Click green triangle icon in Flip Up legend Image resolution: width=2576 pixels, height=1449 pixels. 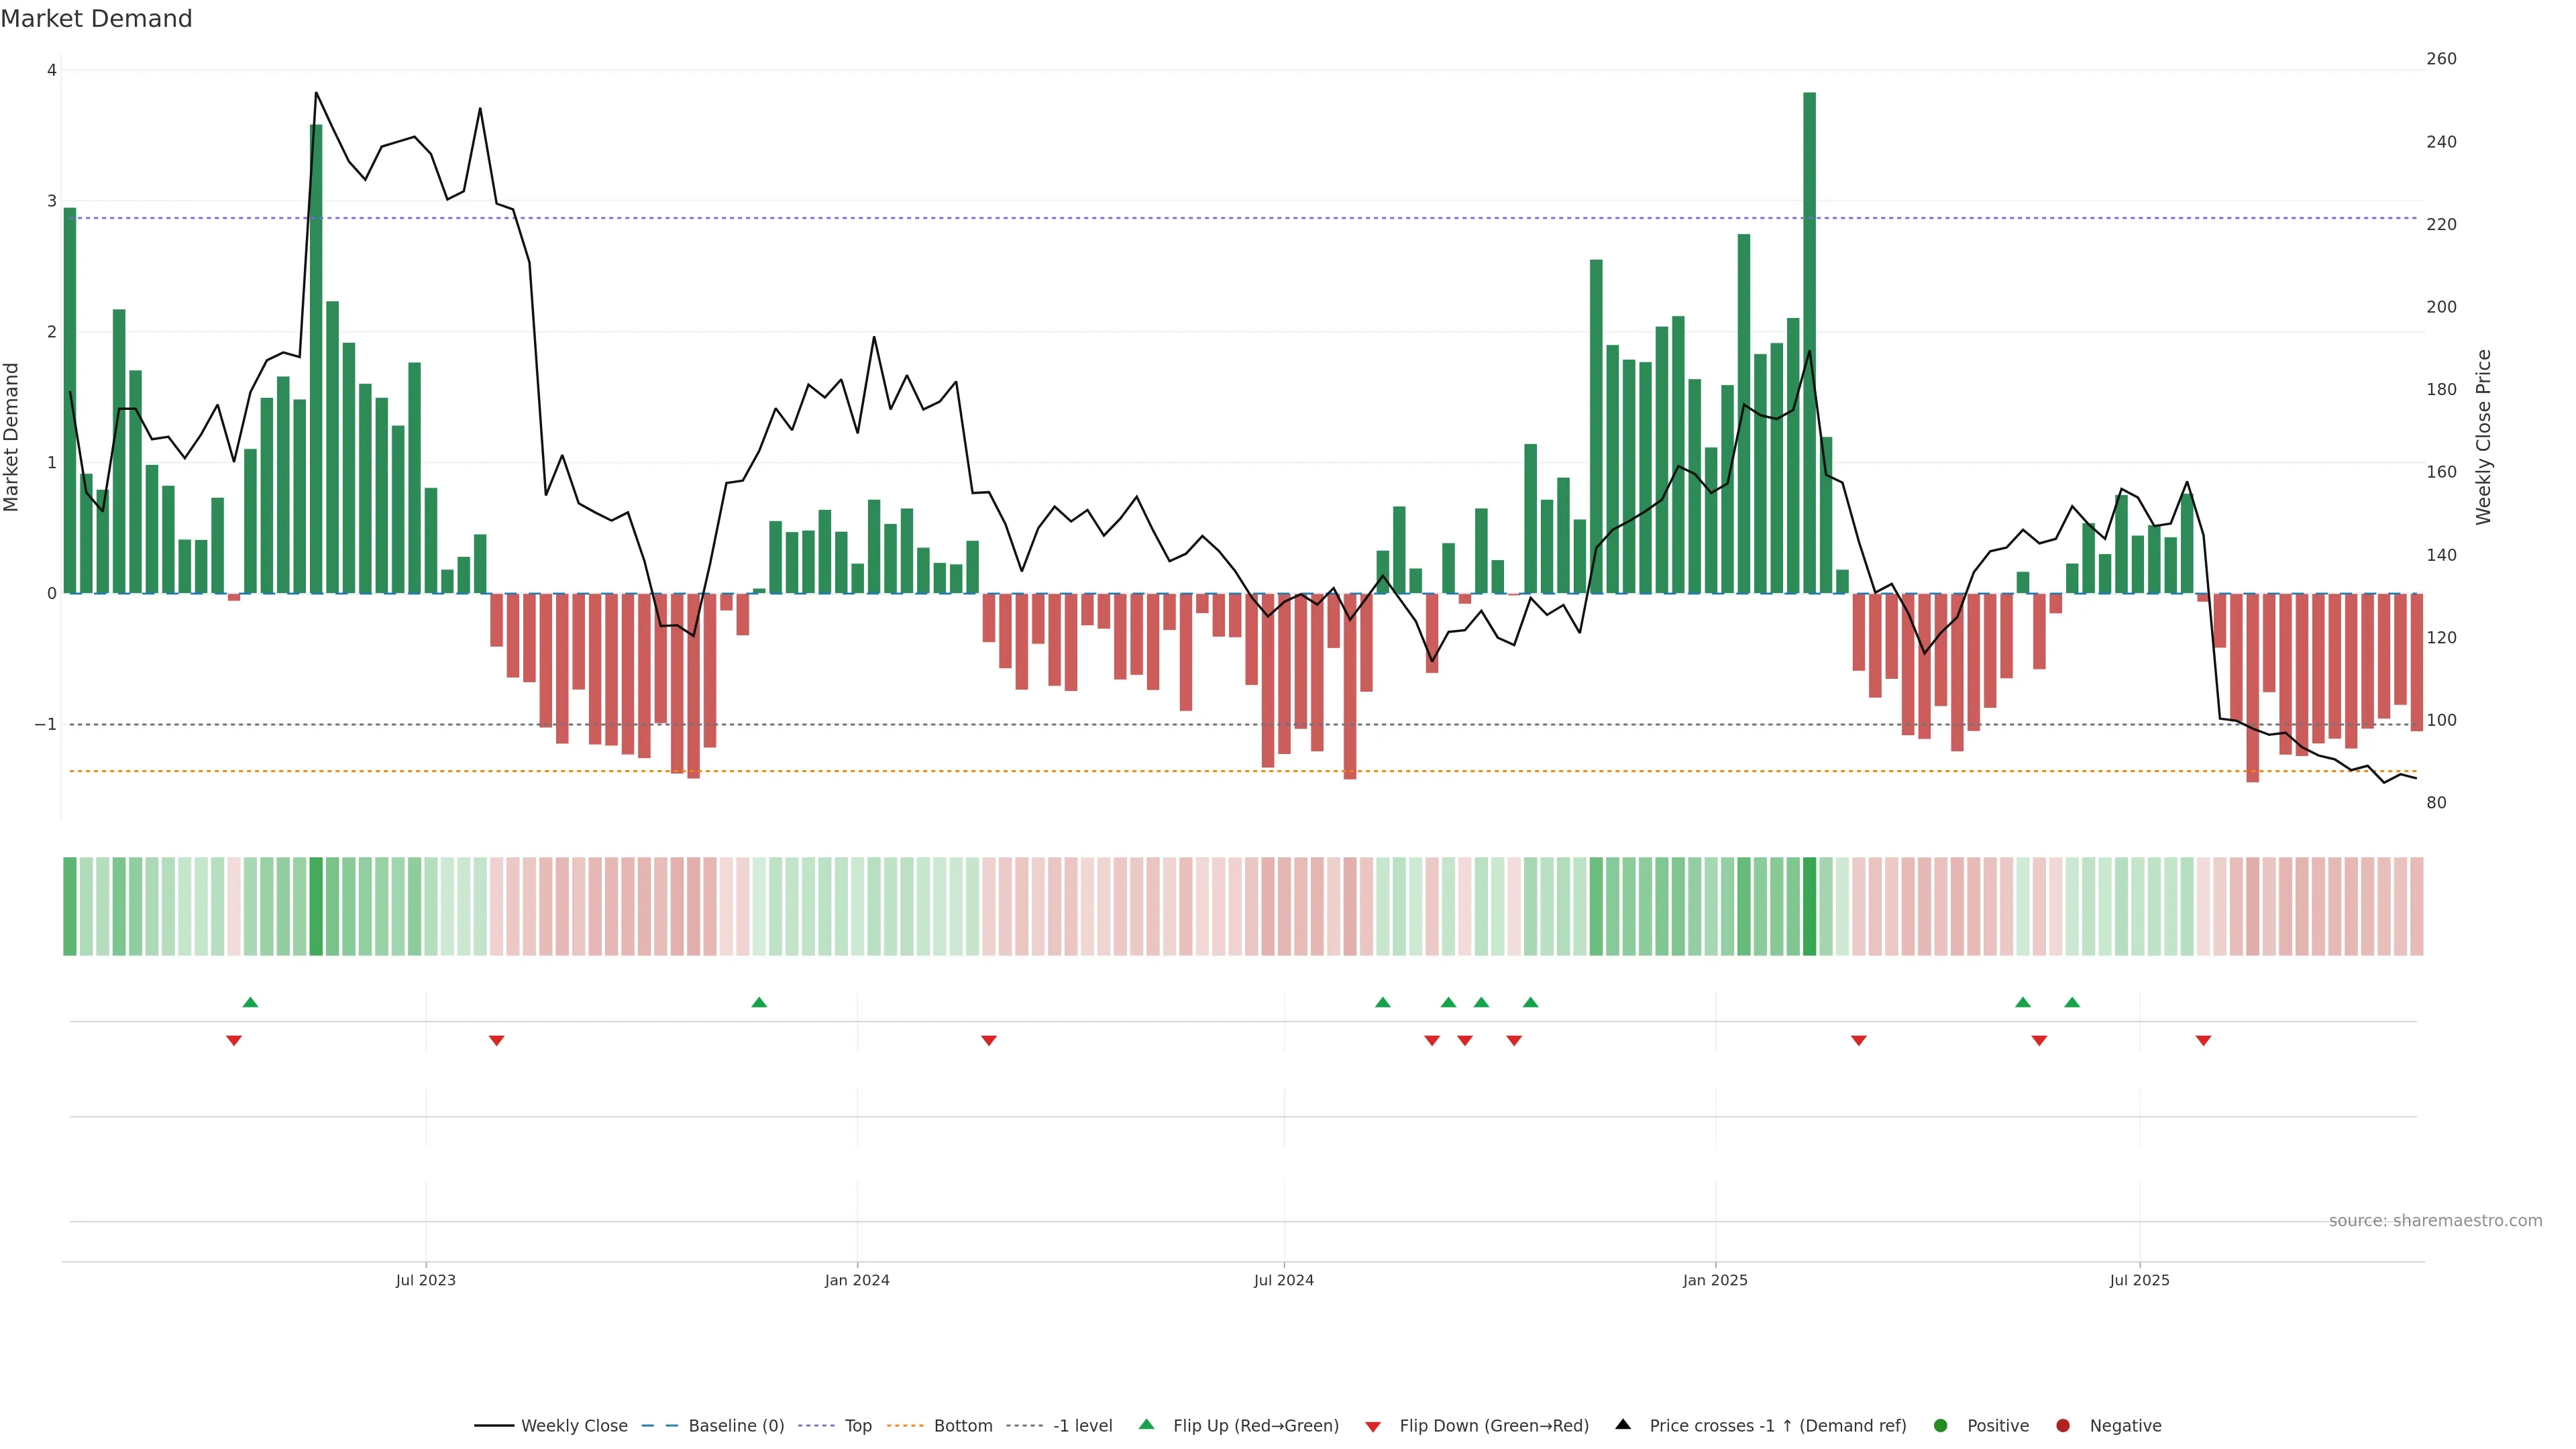(x=1146, y=1424)
